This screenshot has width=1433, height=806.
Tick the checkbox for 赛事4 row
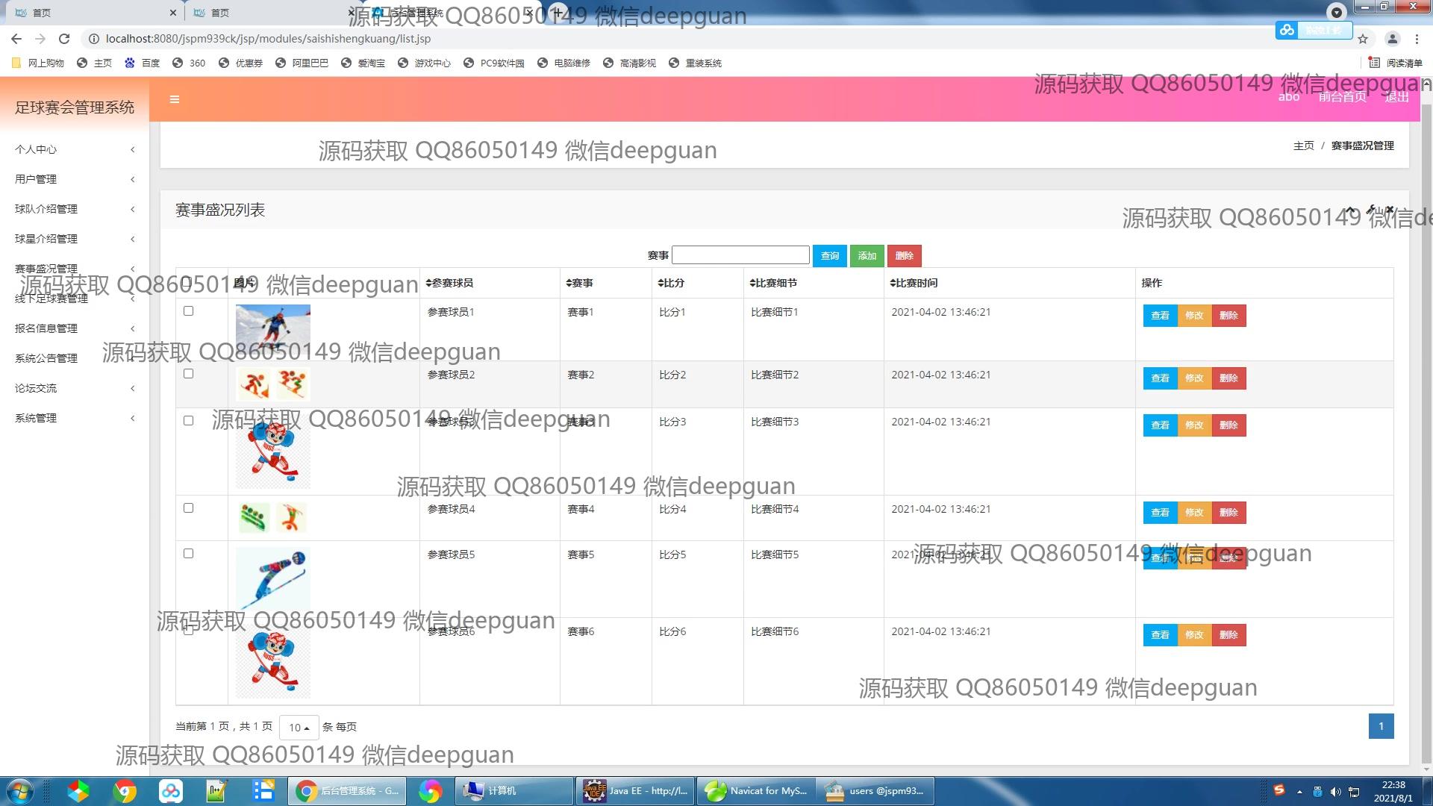coord(188,508)
